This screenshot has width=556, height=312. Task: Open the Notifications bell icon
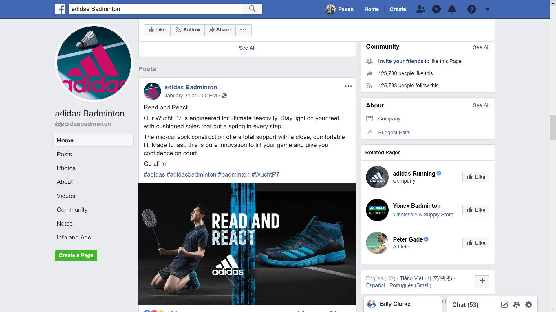pyautogui.click(x=452, y=9)
